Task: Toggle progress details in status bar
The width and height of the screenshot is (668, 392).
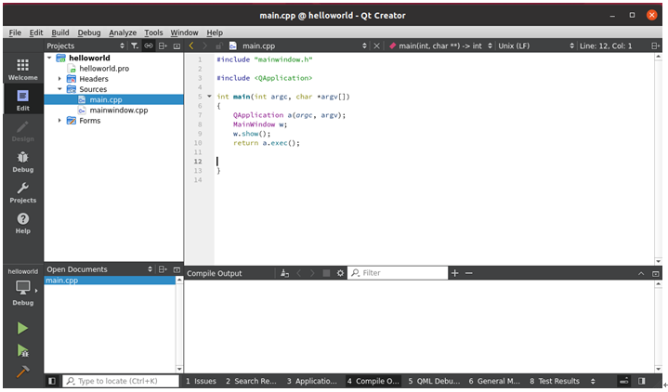Action: [623, 381]
